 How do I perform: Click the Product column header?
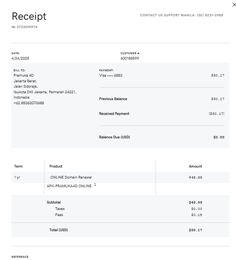coord(56,166)
